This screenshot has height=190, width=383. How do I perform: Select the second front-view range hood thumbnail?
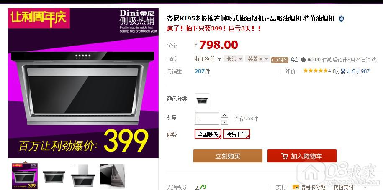54,176
